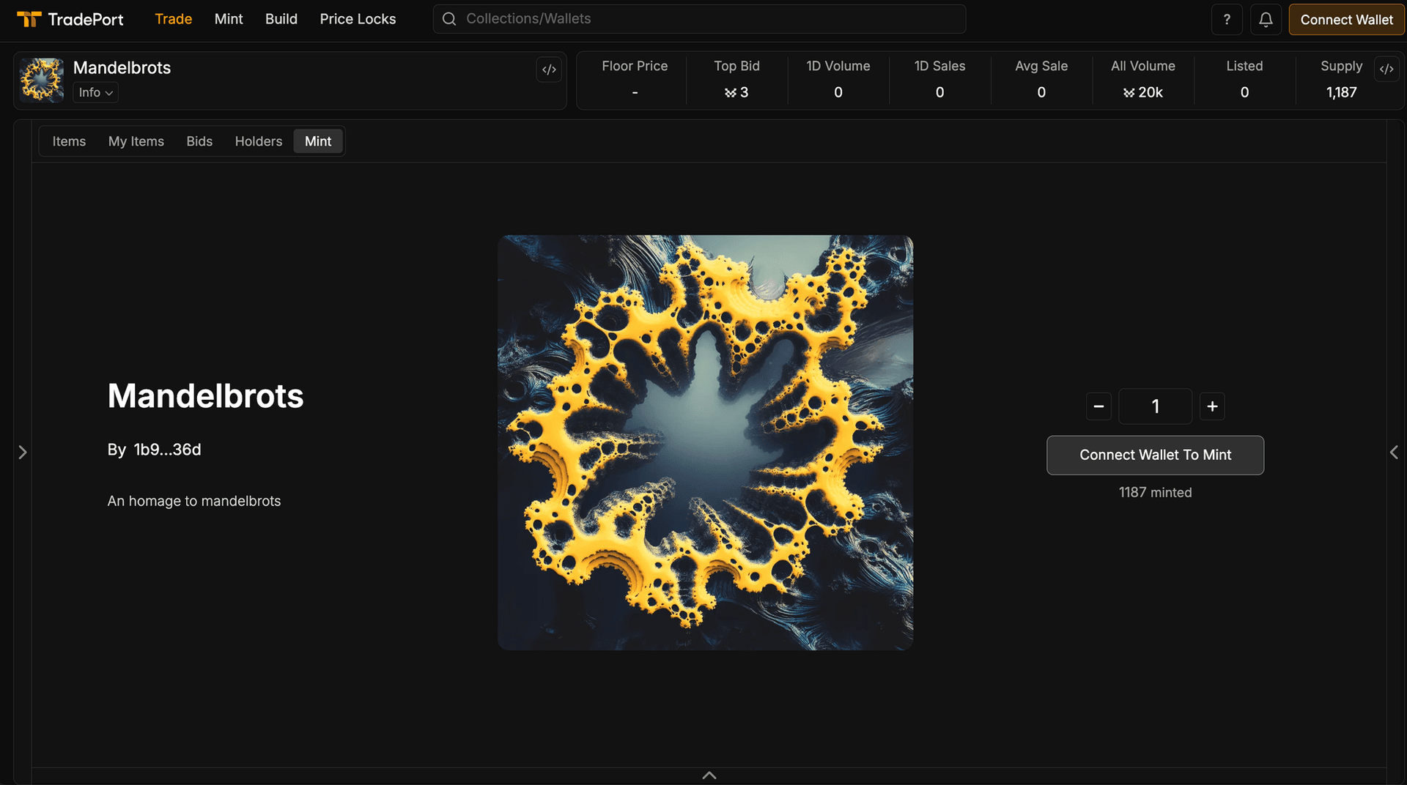The image size is (1407, 785).
Task: Click the Mandelbrots collection avatar thumbnail
Action: click(x=42, y=80)
